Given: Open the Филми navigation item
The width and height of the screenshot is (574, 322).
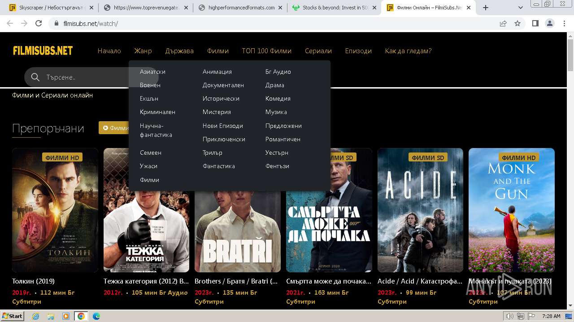Looking at the screenshot, I should (x=218, y=51).
